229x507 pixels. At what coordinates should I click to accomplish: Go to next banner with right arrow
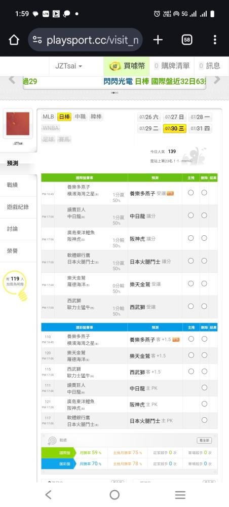click(x=217, y=80)
